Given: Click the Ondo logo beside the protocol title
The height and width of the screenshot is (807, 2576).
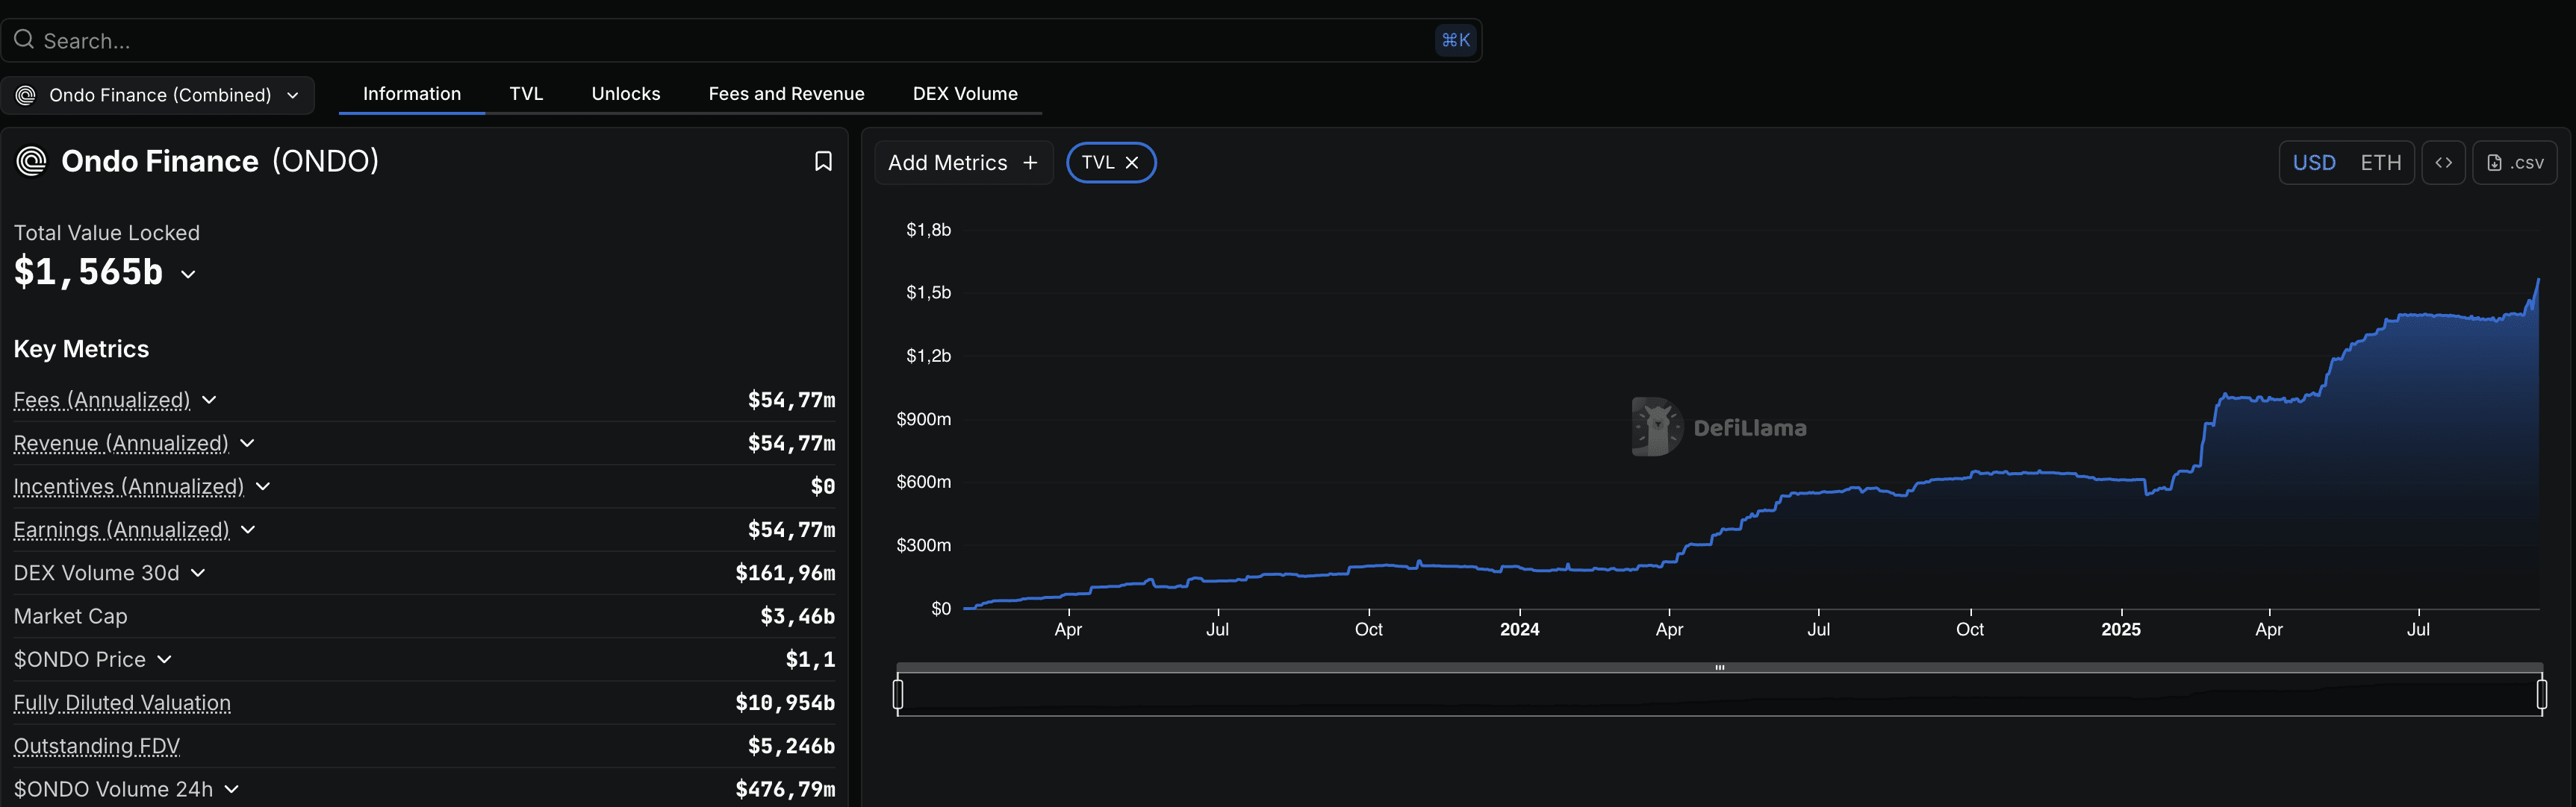Looking at the screenshot, I should 32,161.
